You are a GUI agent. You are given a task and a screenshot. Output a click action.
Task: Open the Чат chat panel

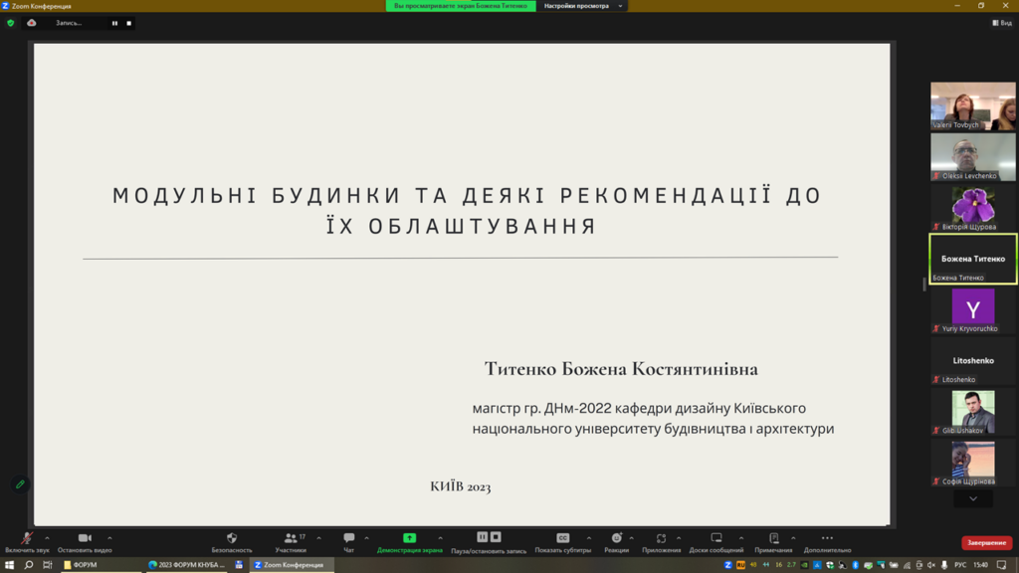coord(348,538)
